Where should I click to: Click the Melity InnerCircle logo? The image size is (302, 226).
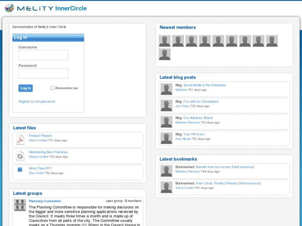click(x=45, y=8)
